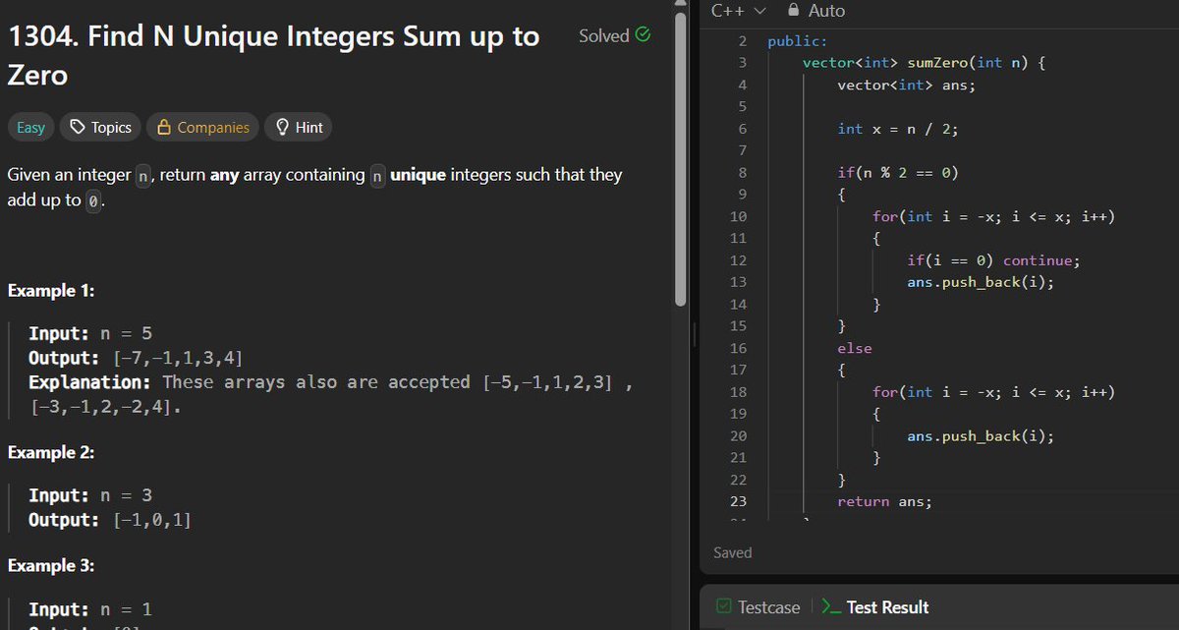Click ans.push_back(i) on line 20
The height and width of the screenshot is (630, 1179).
(980, 436)
